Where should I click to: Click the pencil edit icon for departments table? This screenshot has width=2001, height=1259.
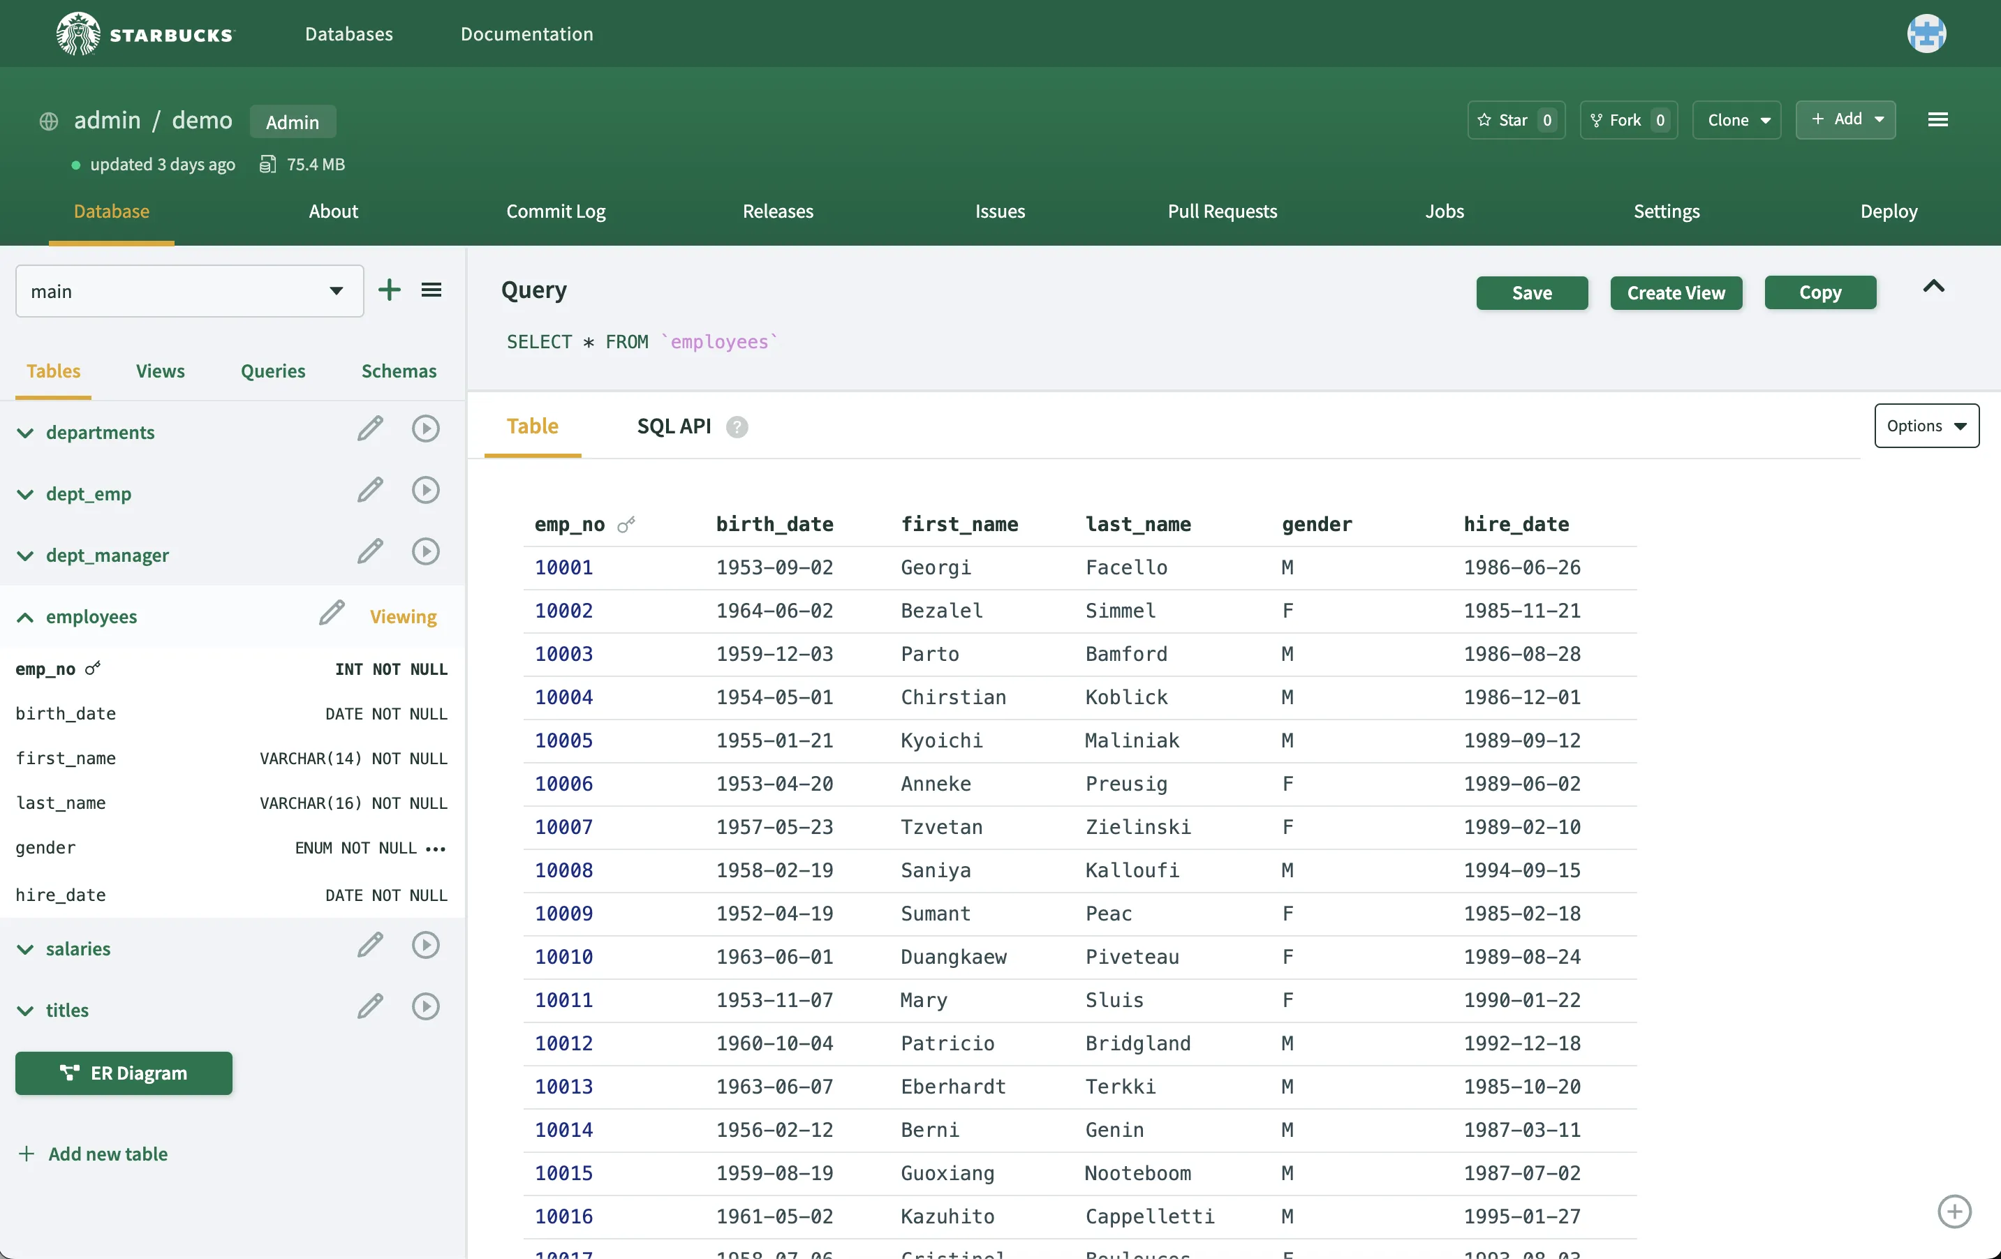[x=370, y=429]
